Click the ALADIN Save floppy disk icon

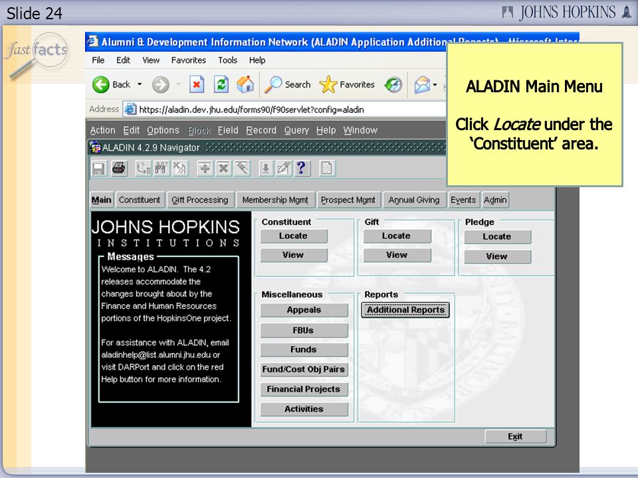tap(99, 168)
